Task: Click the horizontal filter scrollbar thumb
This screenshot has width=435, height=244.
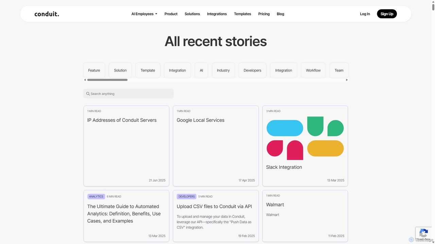Action: click(107, 80)
